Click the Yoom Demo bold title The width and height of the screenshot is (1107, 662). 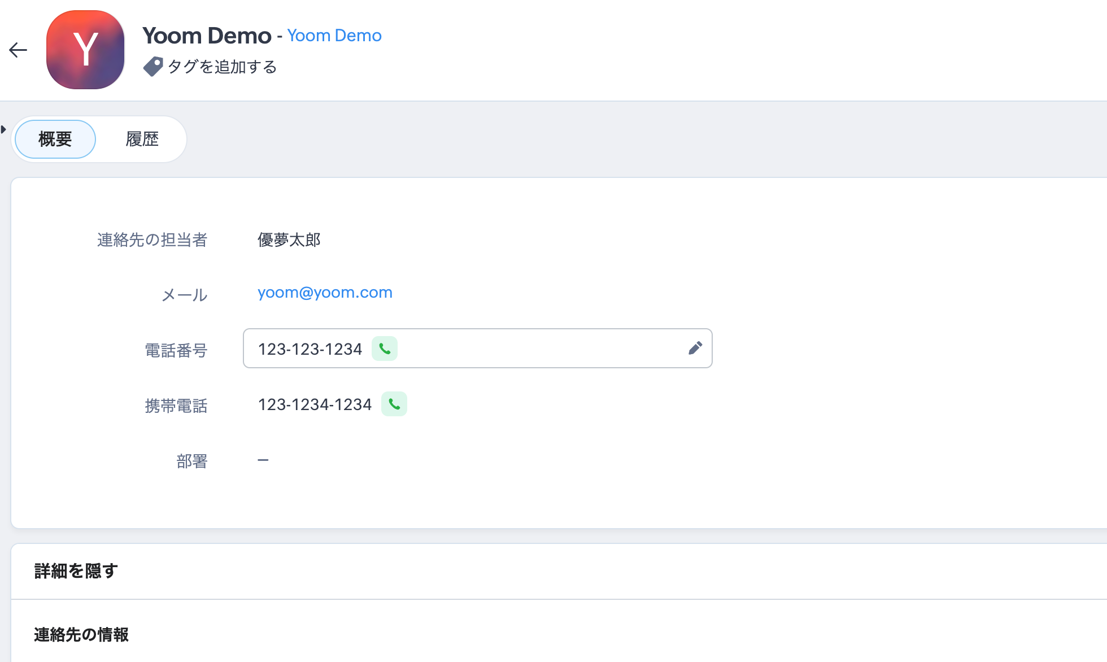pyautogui.click(x=207, y=36)
